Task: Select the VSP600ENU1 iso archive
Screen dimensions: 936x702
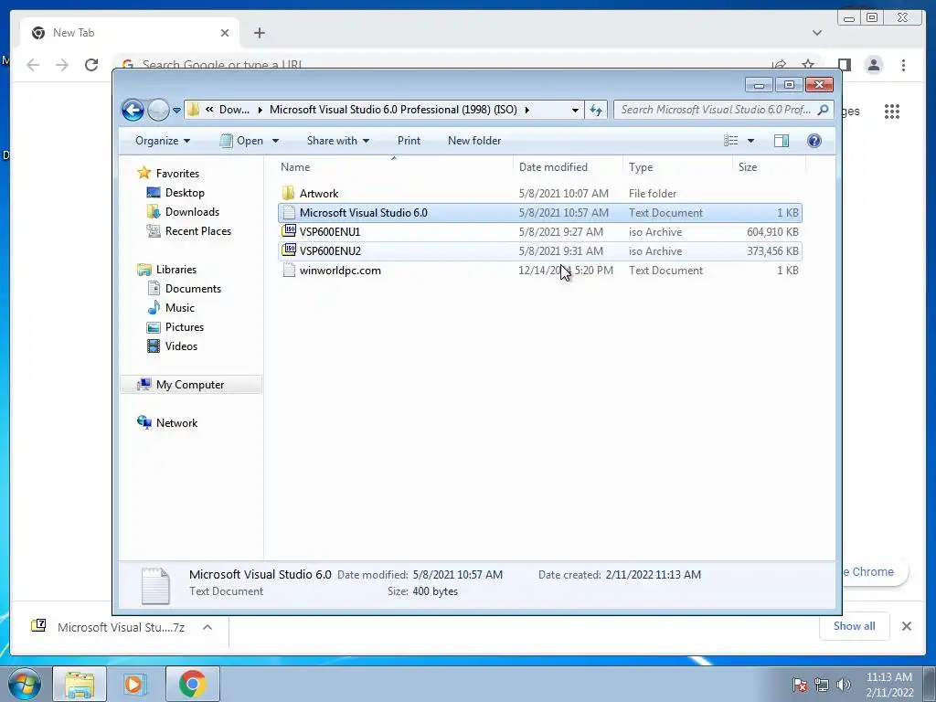Action: 539,231
